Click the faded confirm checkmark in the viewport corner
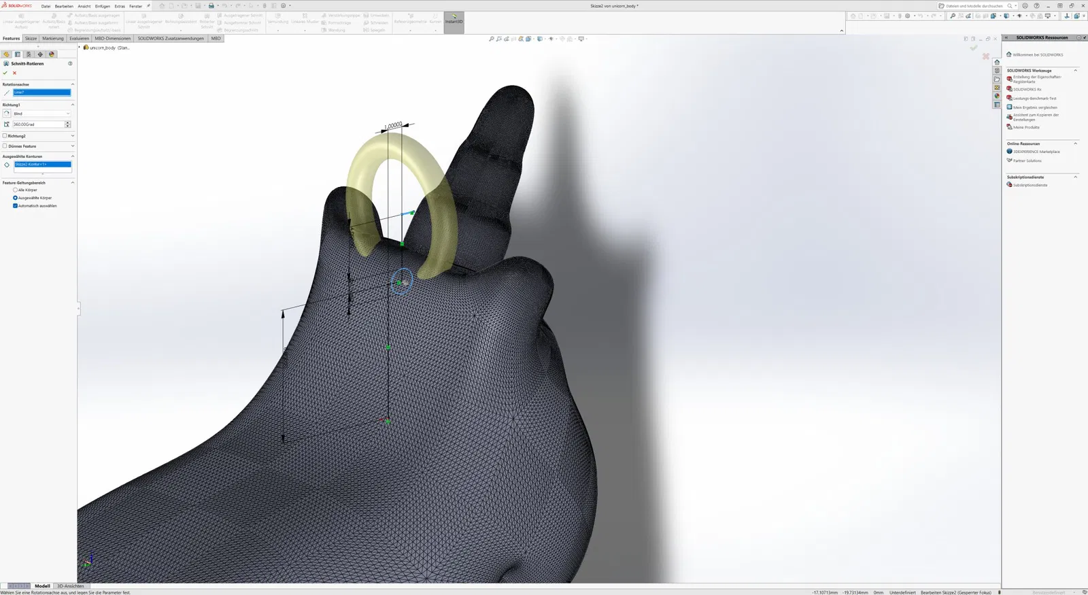1088x595 pixels. (x=974, y=48)
